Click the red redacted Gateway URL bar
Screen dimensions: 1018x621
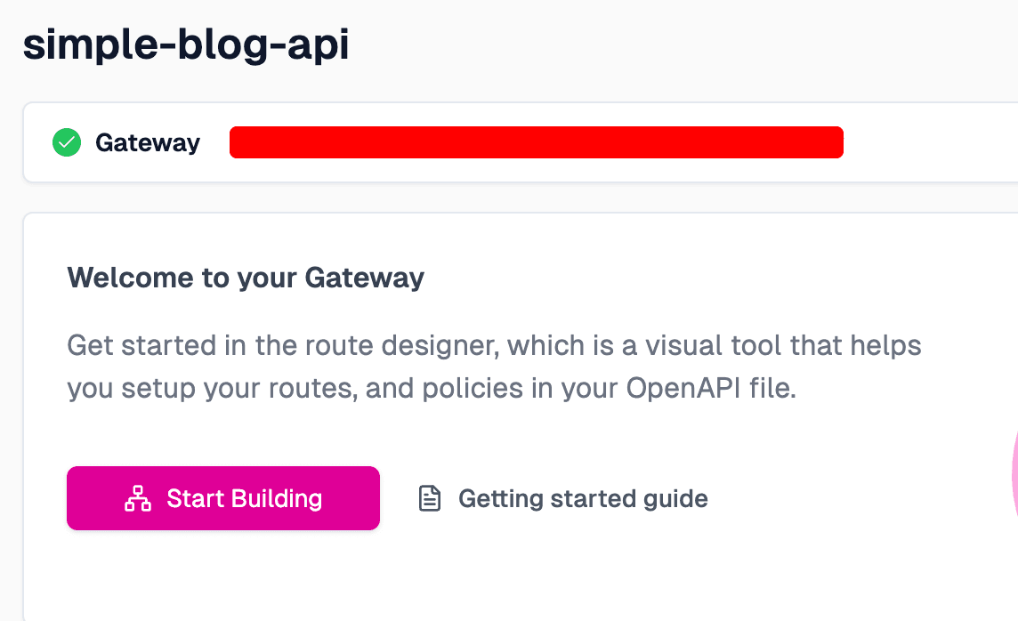click(x=536, y=142)
